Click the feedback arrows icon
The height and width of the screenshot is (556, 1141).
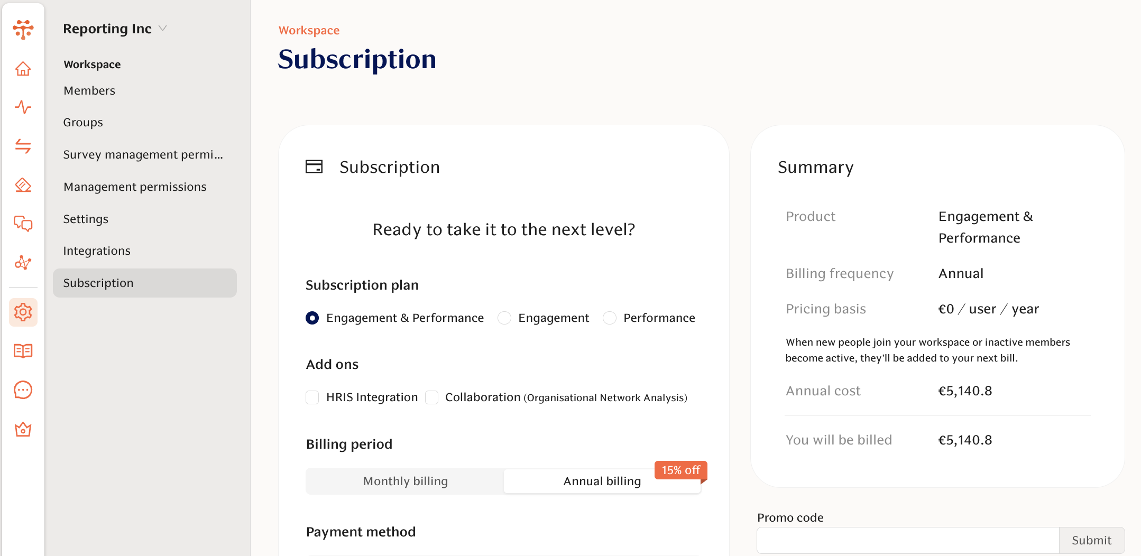click(x=23, y=146)
